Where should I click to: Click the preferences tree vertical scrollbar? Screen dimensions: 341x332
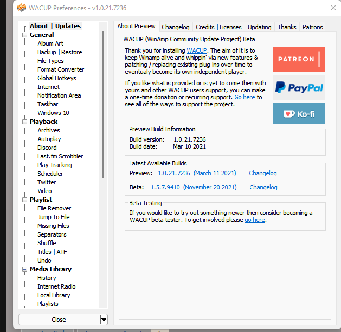point(103,105)
